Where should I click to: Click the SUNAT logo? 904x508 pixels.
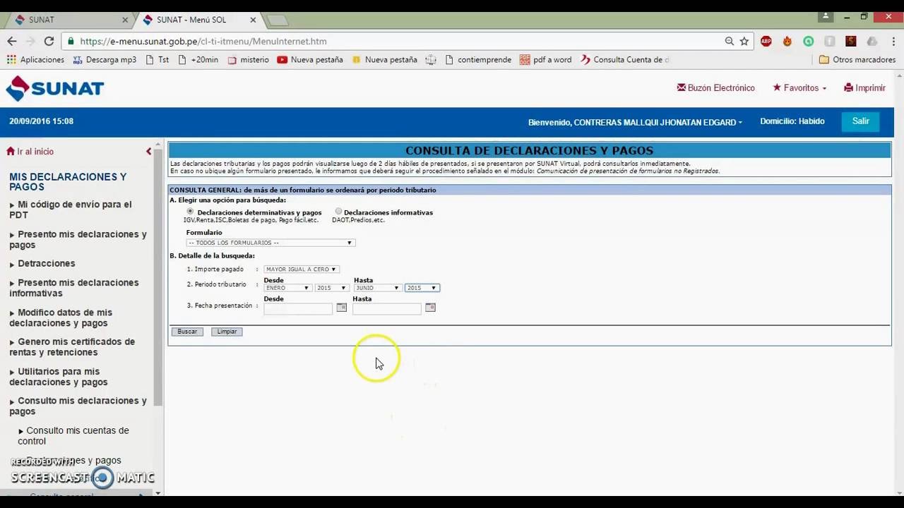[x=55, y=89]
